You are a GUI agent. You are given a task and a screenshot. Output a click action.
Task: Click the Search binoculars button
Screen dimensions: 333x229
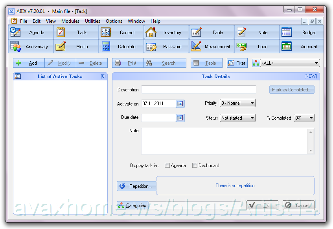pyautogui.click(x=165, y=63)
